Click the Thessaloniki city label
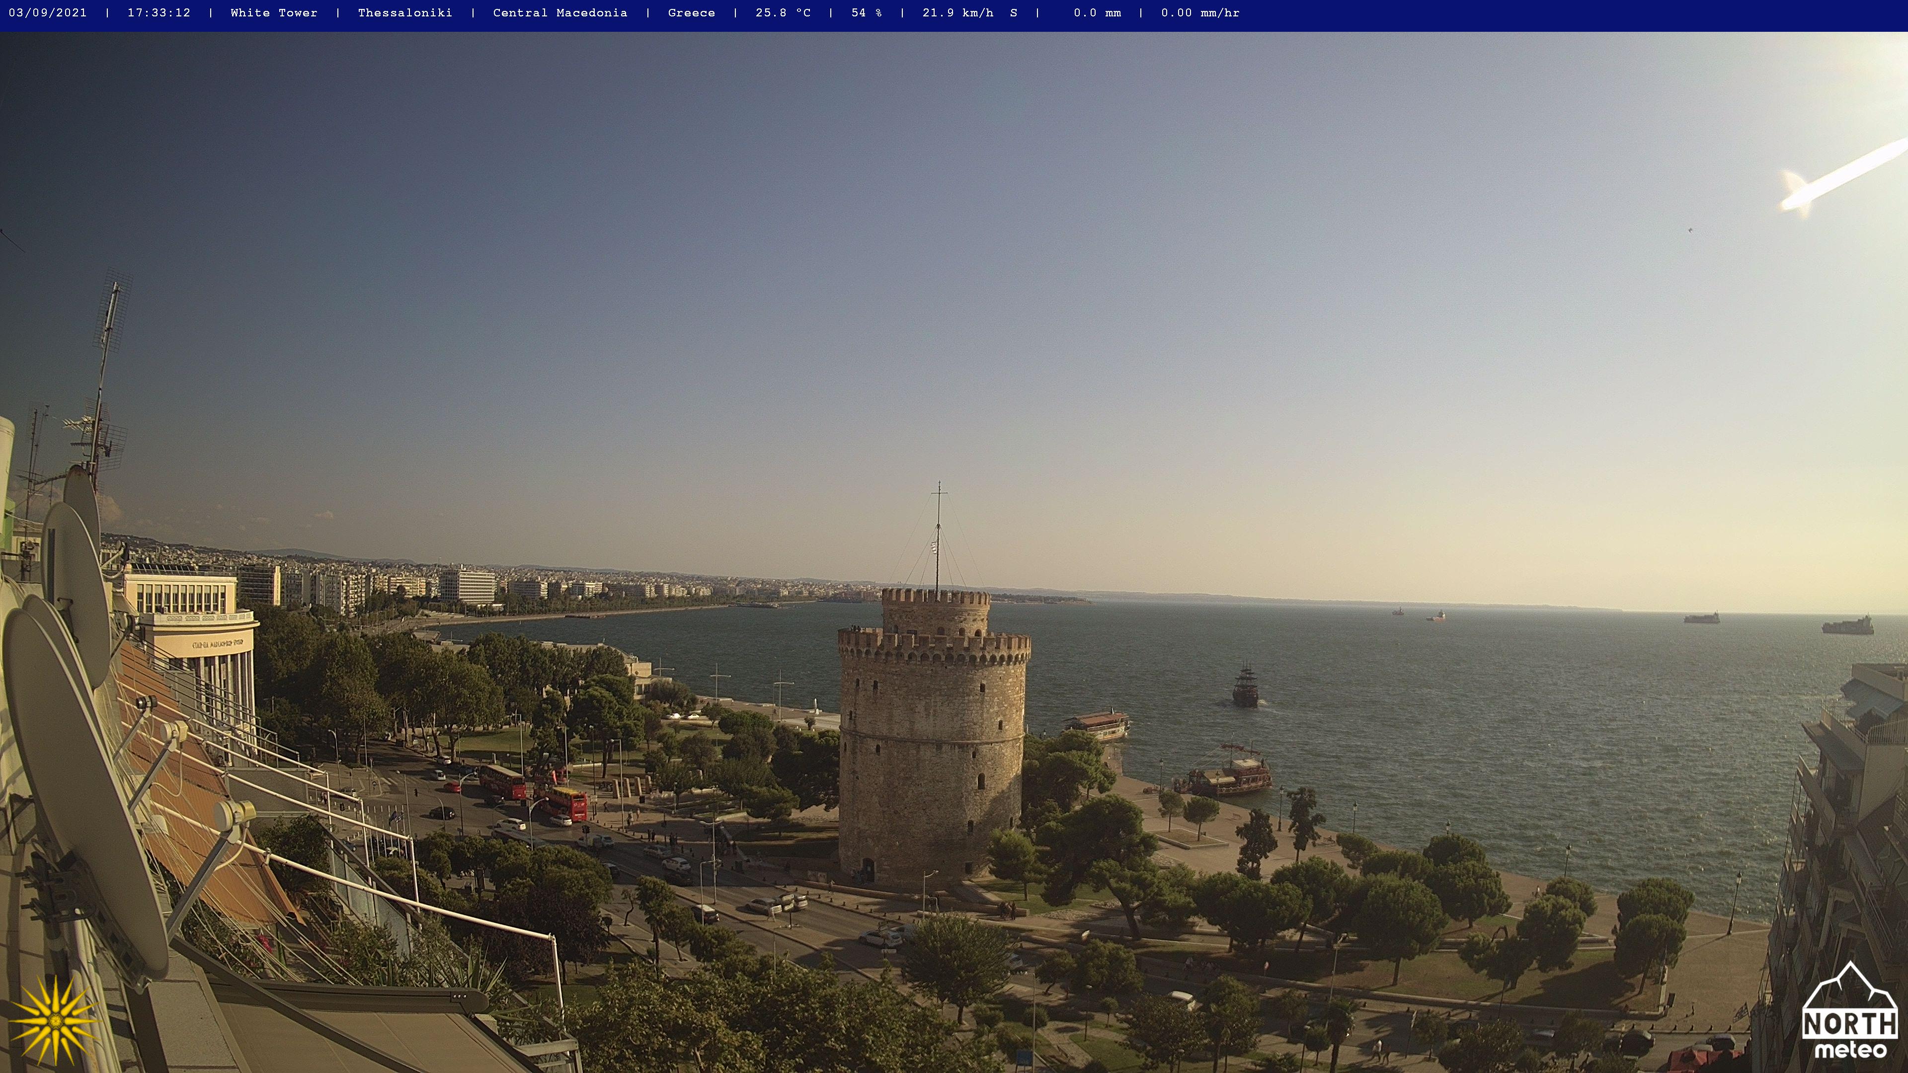1908x1073 pixels. coord(404,12)
